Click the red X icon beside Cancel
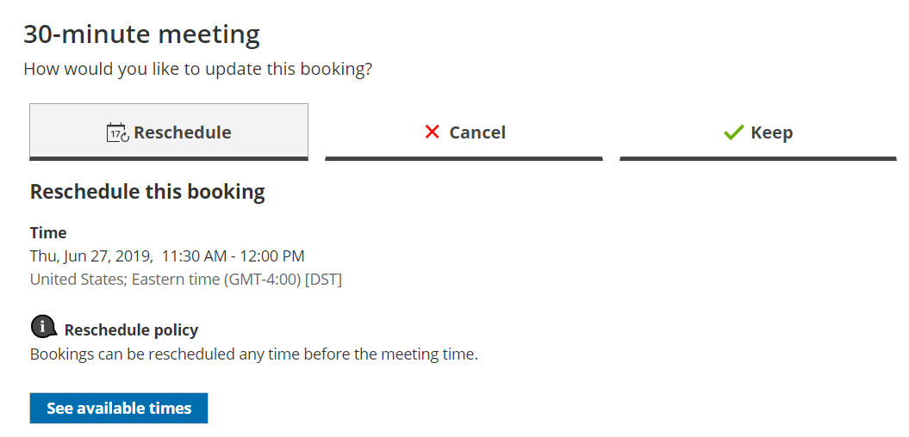 point(433,132)
